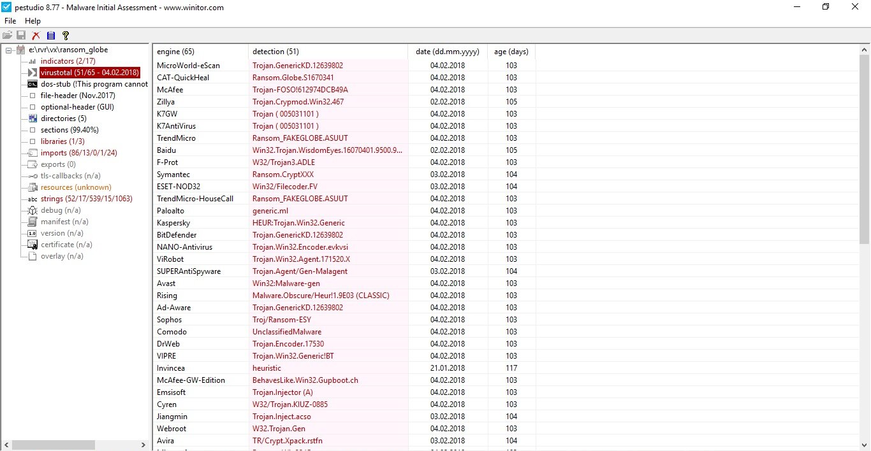
Task: Click the blue document toolbar icon
Action: click(x=51, y=36)
